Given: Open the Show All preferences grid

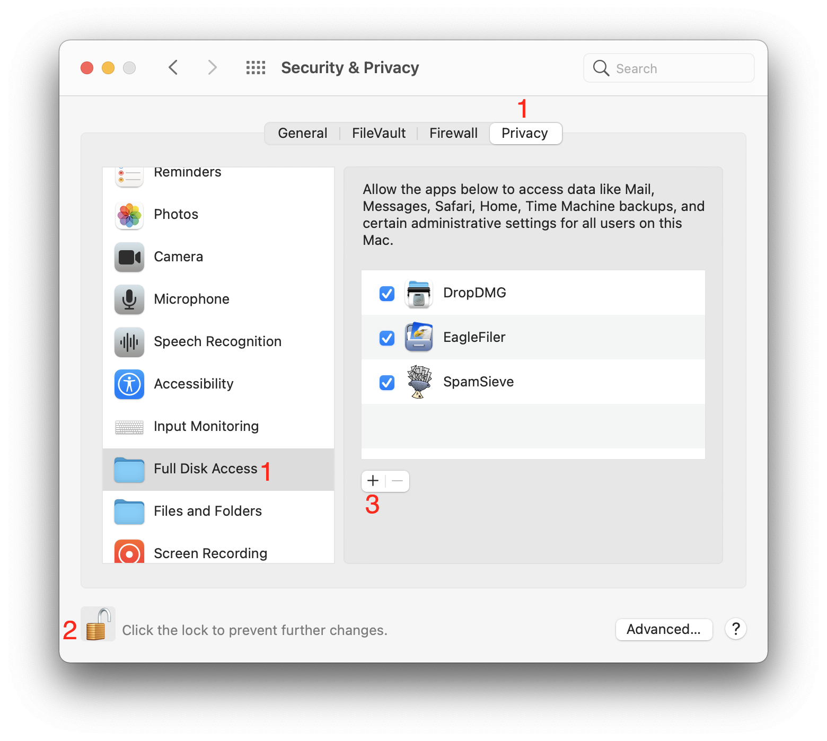Looking at the screenshot, I should pyautogui.click(x=256, y=67).
